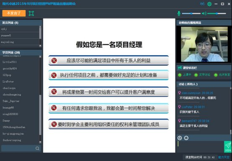Click the chat panel scrollbar
The image size is (232, 161).
230,110
